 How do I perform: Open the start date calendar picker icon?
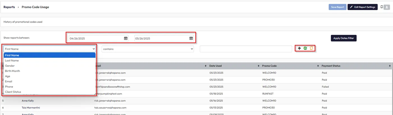pyautogui.click(x=126, y=38)
